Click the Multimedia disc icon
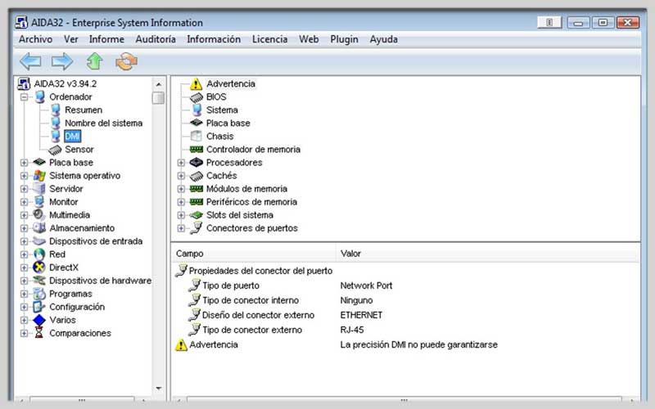Image resolution: width=655 pixels, height=409 pixels. tap(38, 215)
